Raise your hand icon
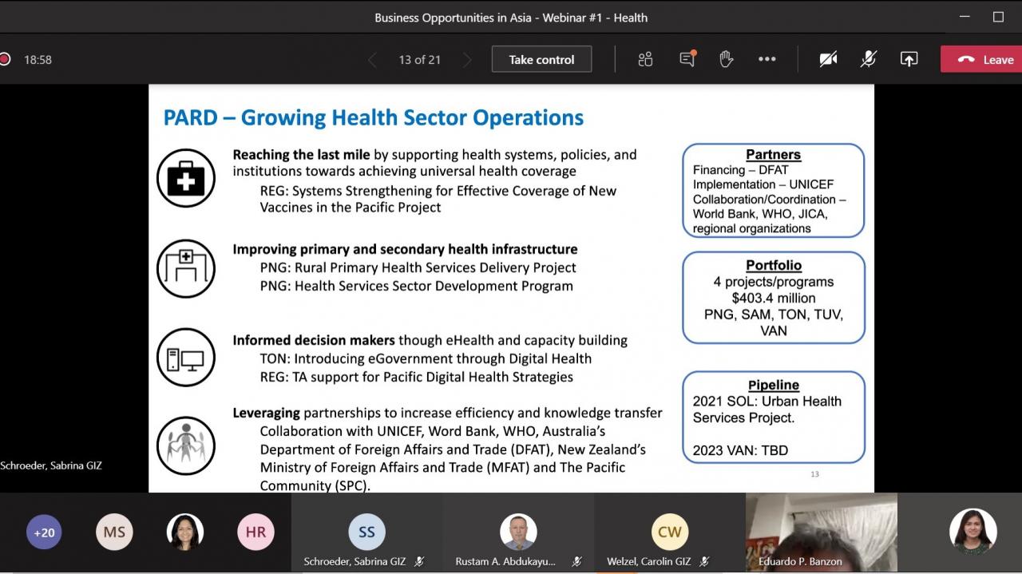 726,59
